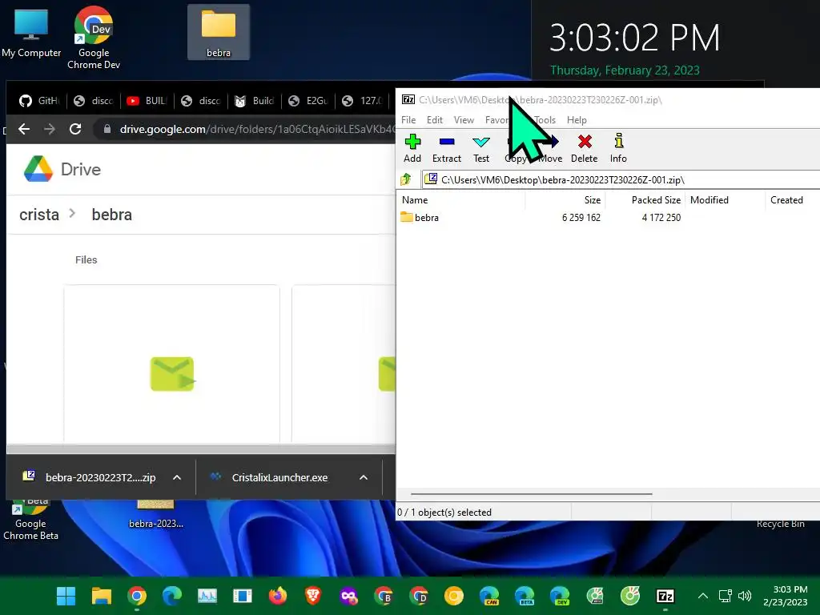Switch to the Build tab with cat icon

(255, 100)
